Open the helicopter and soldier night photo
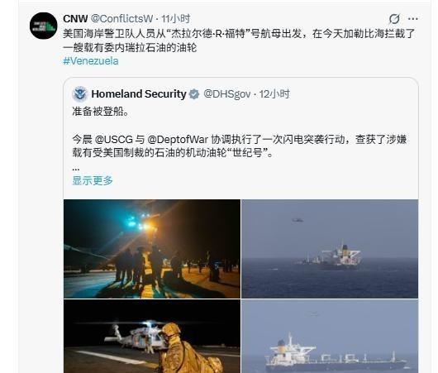The width and height of the screenshot is (438, 373). [x=152, y=336]
